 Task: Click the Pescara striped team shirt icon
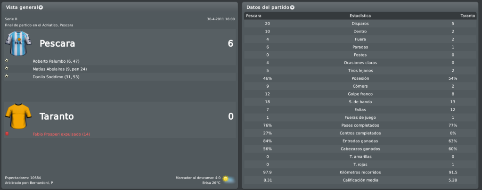tap(18, 43)
